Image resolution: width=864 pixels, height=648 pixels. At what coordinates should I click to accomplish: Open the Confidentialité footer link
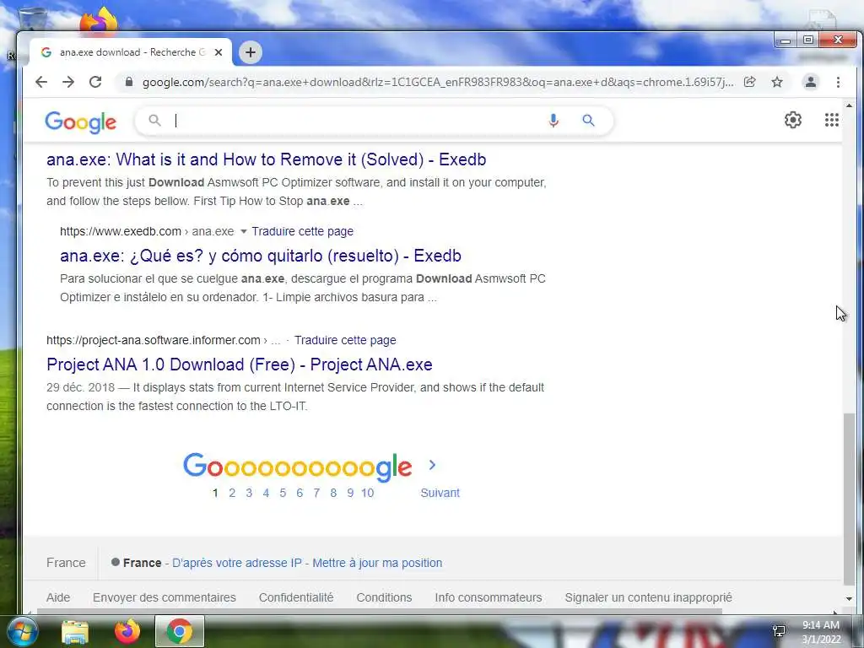pos(296,597)
